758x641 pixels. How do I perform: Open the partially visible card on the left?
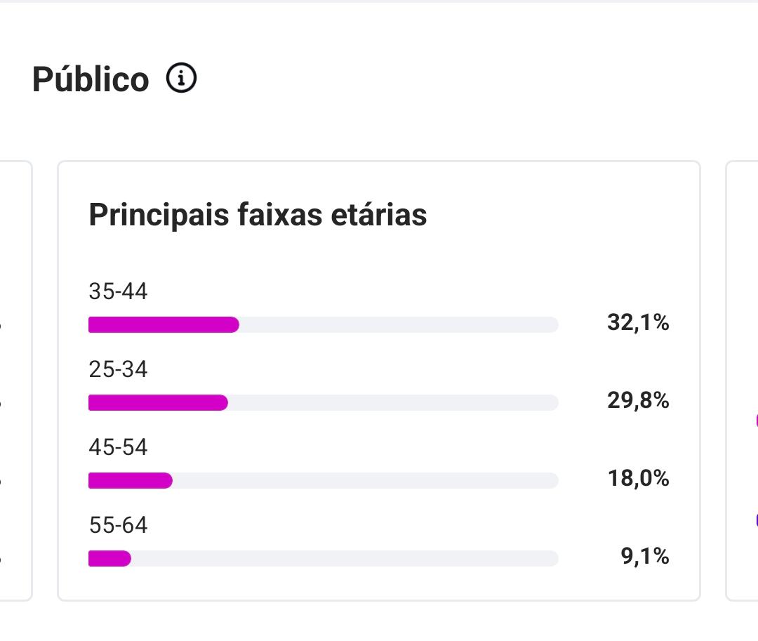[x=15, y=381]
